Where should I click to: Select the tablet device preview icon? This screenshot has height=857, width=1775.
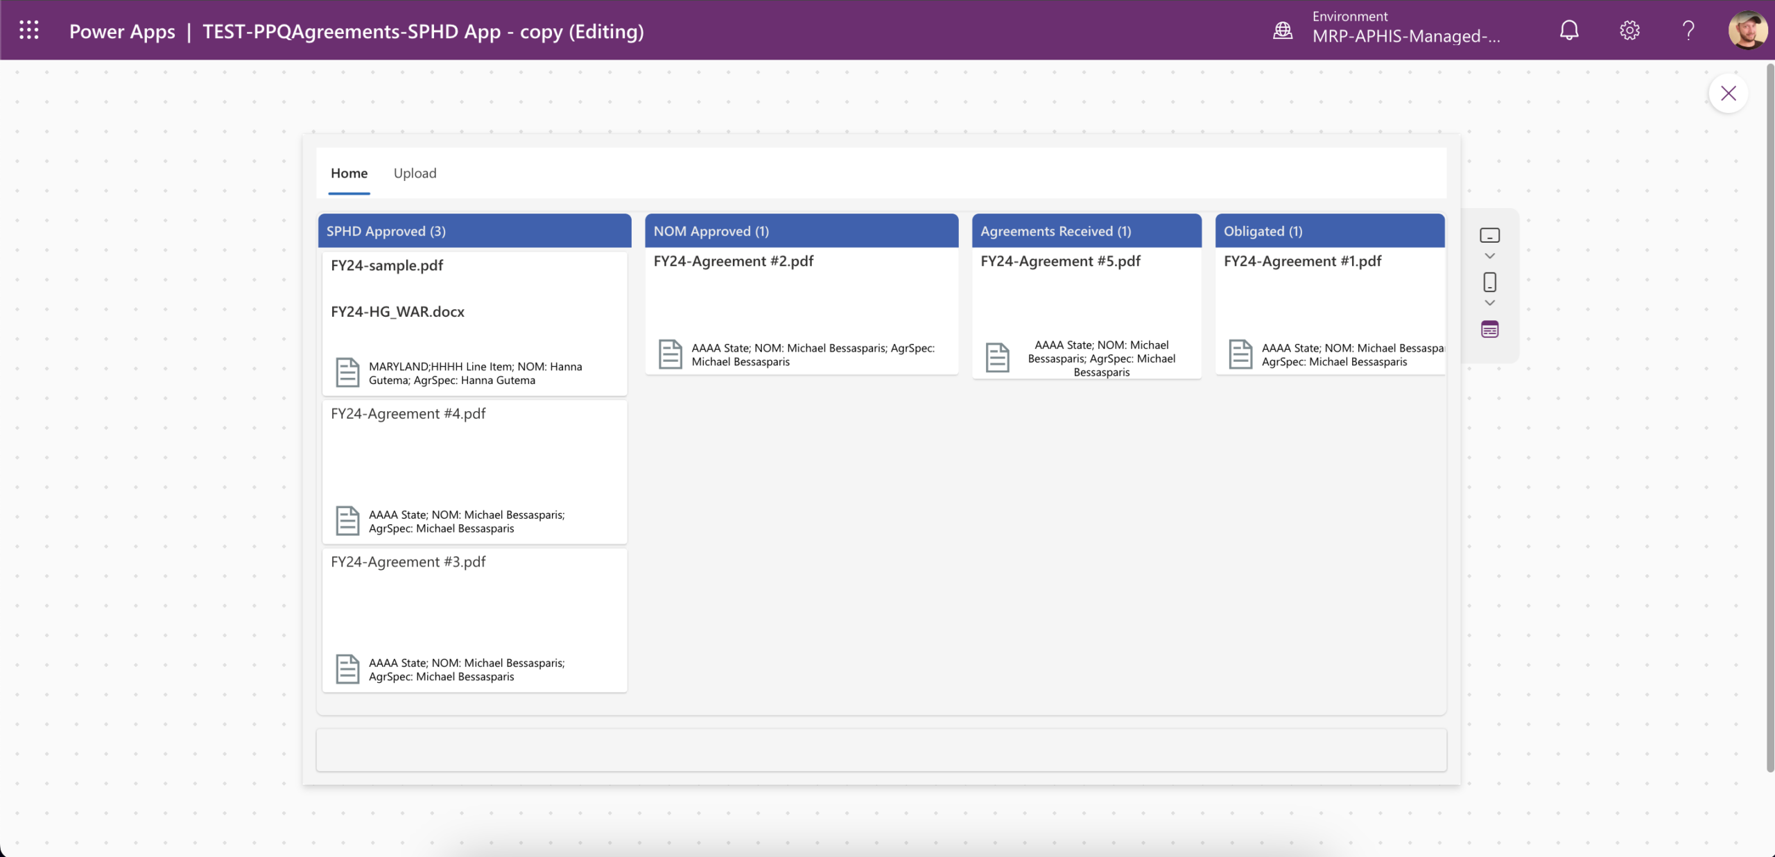click(x=1489, y=236)
